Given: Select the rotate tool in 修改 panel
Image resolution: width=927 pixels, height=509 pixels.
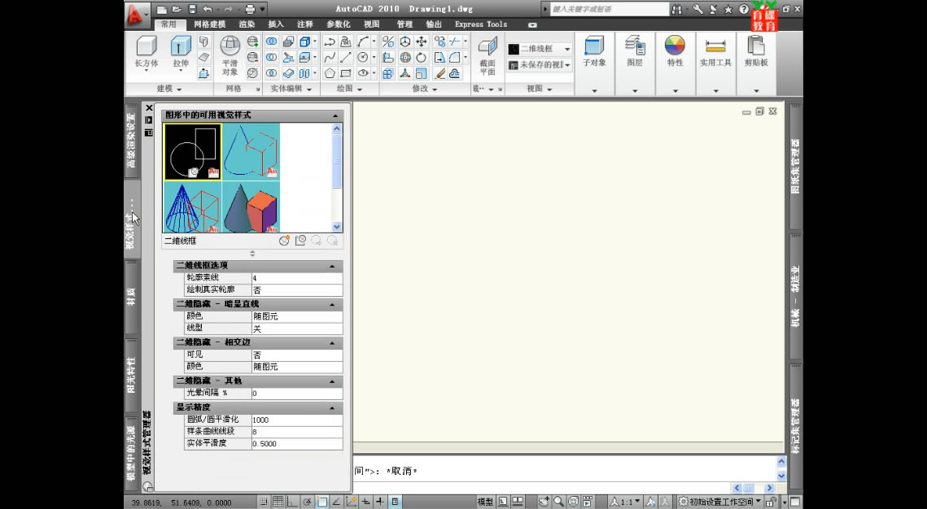Looking at the screenshot, I should coord(421,57).
